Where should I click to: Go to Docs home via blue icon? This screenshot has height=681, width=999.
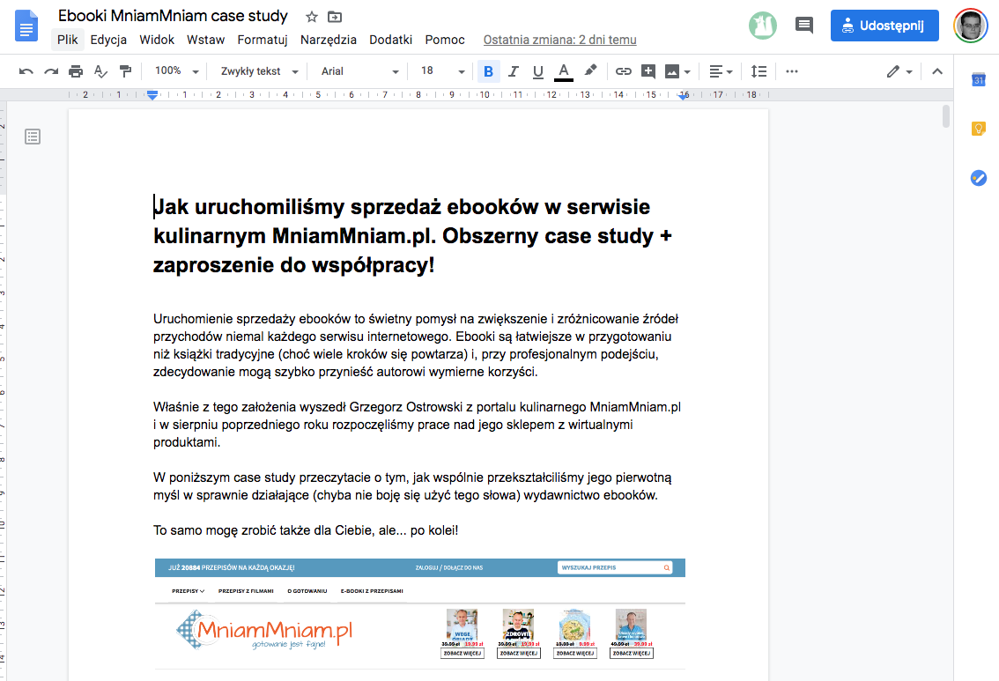[26, 26]
